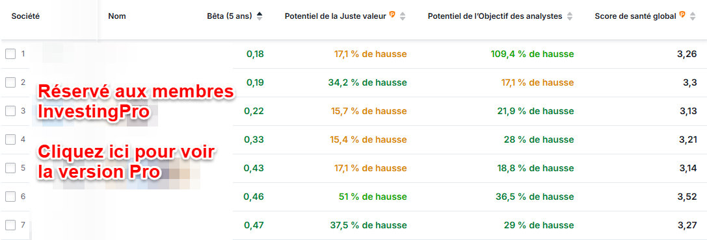Tick the checkbox for row 1
The image size is (707, 240).
click(x=10, y=54)
